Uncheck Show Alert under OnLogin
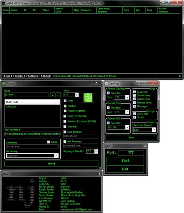 coord(135,114)
